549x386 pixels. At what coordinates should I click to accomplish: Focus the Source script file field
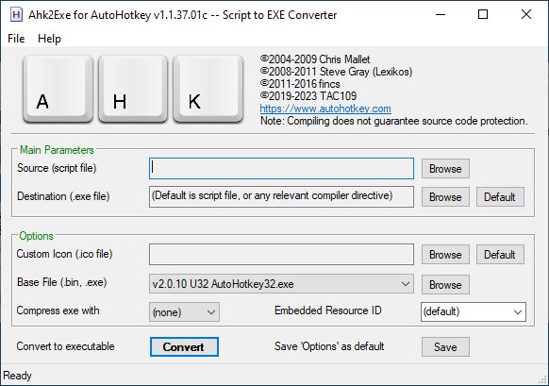281,169
